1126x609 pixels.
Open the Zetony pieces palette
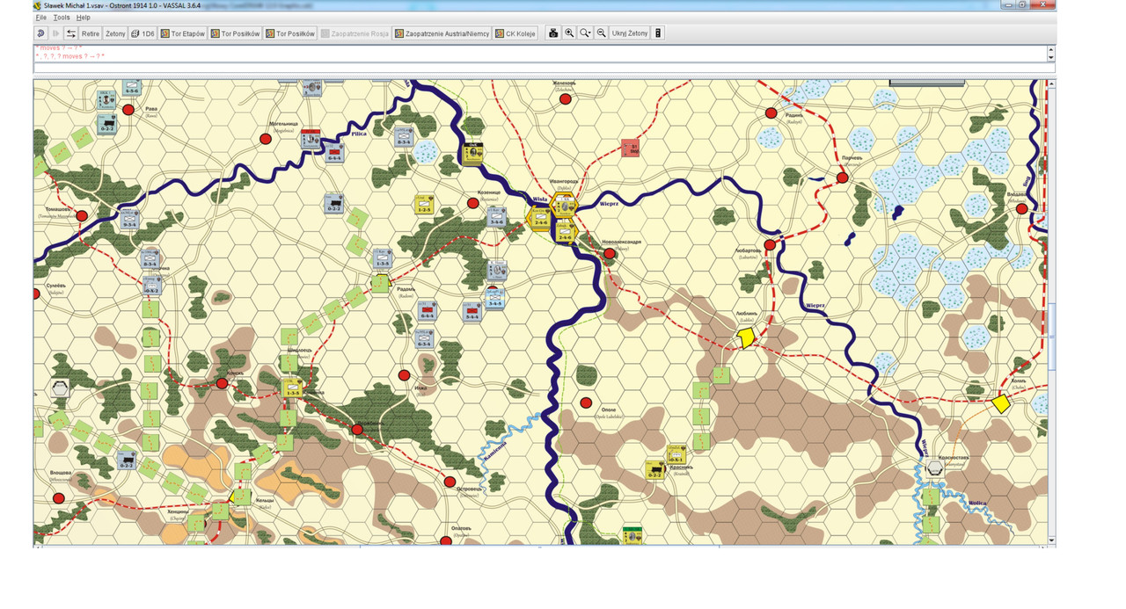pyautogui.click(x=115, y=33)
